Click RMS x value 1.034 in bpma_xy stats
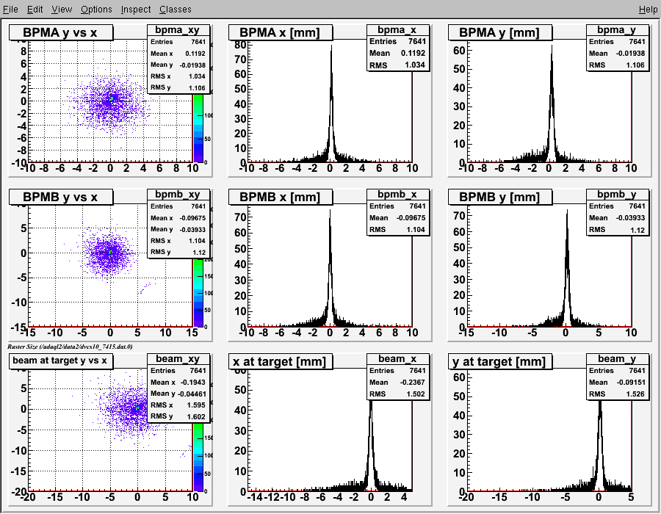The width and height of the screenshot is (661, 514). [x=197, y=76]
